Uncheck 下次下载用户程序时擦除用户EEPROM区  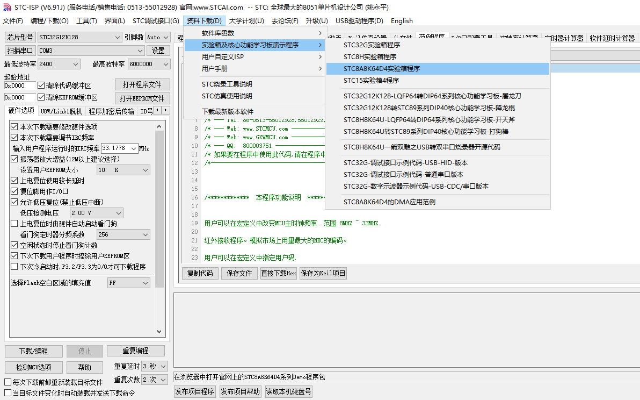[14, 256]
